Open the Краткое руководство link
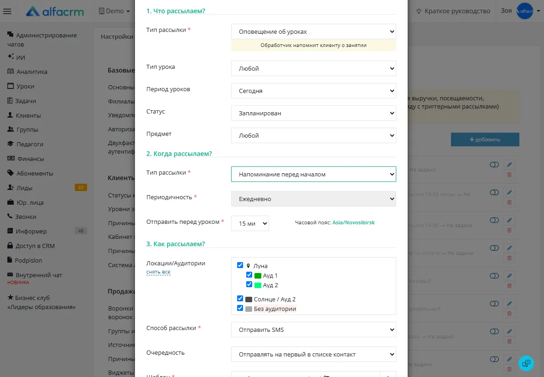The height and width of the screenshot is (377, 544). point(453,11)
